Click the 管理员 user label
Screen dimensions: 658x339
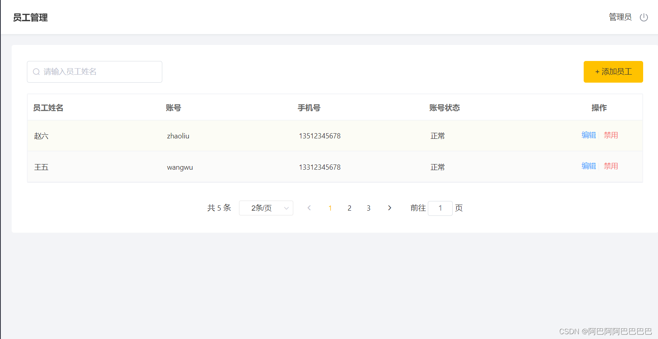click(x=620, y=17)
